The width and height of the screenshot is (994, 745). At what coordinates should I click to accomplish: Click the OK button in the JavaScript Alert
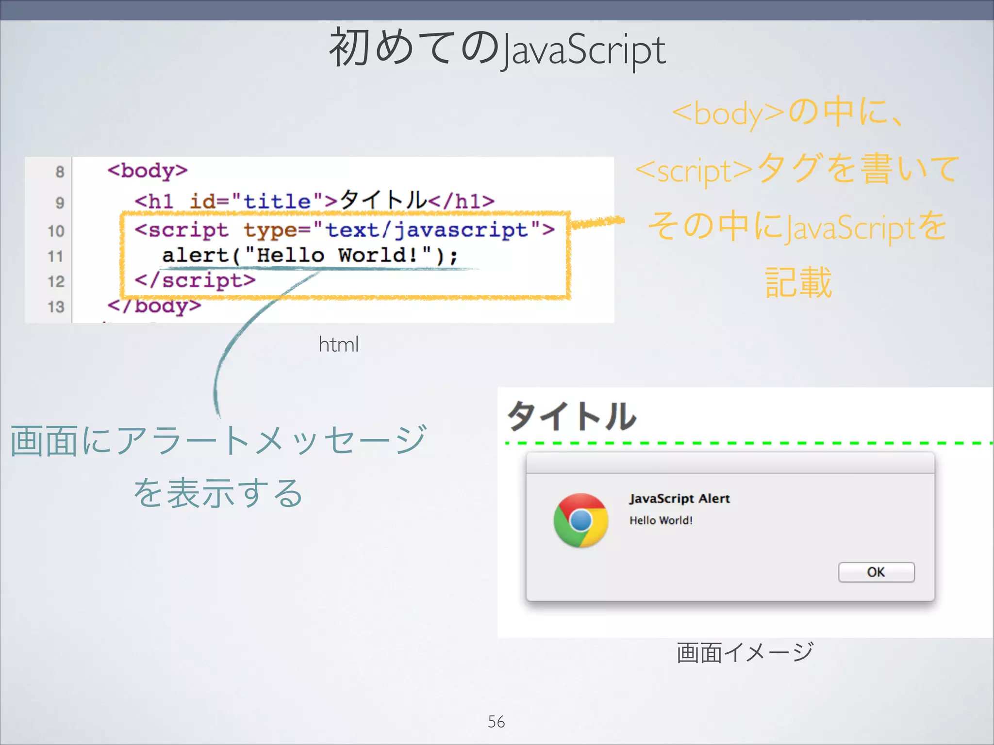coord(876,572)
